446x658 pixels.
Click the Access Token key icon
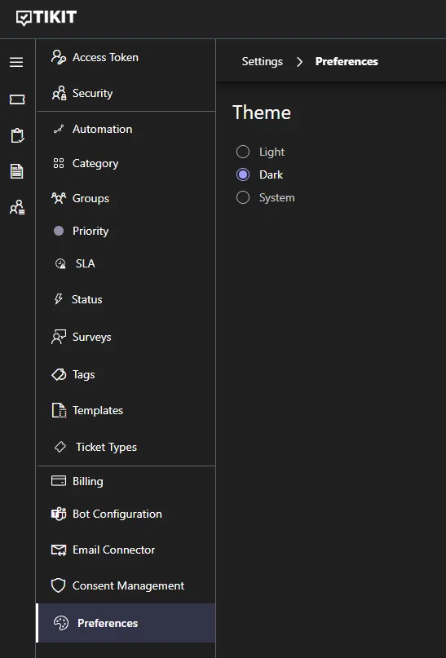59,57
